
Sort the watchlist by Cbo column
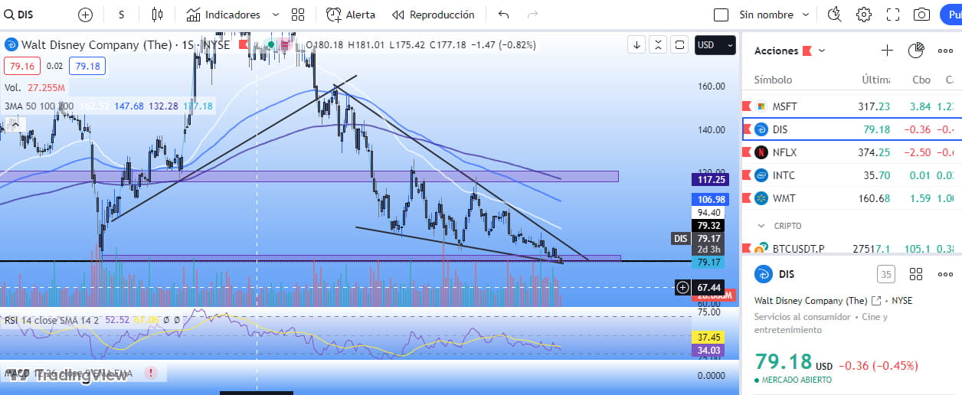pos(921,80)
